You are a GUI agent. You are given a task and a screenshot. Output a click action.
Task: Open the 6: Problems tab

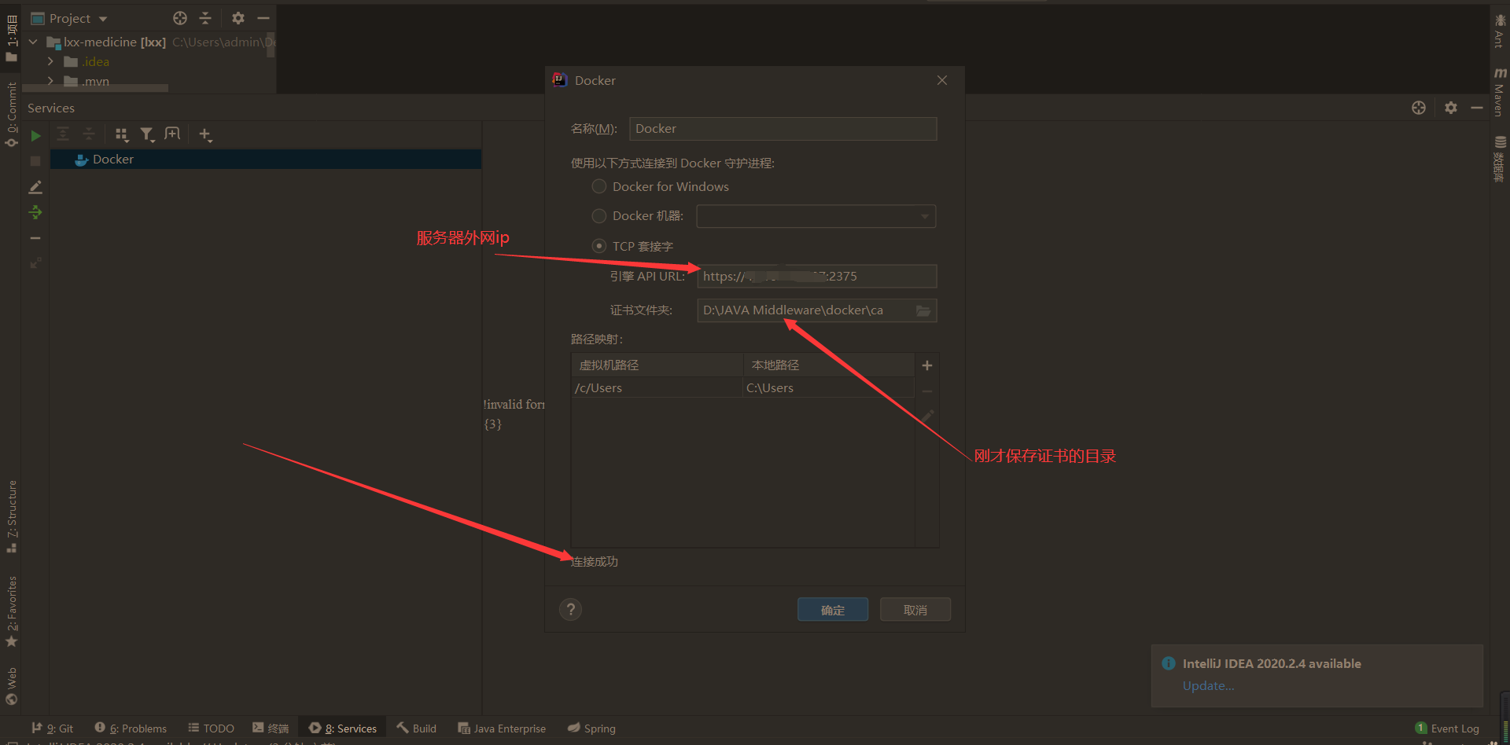[131, 728]
